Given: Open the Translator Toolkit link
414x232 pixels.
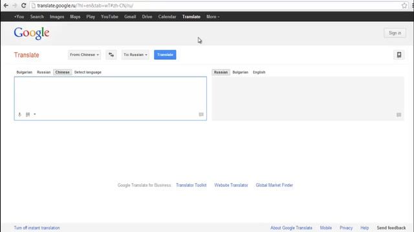Looking at the screenshot, I should (x=191, y=185).
